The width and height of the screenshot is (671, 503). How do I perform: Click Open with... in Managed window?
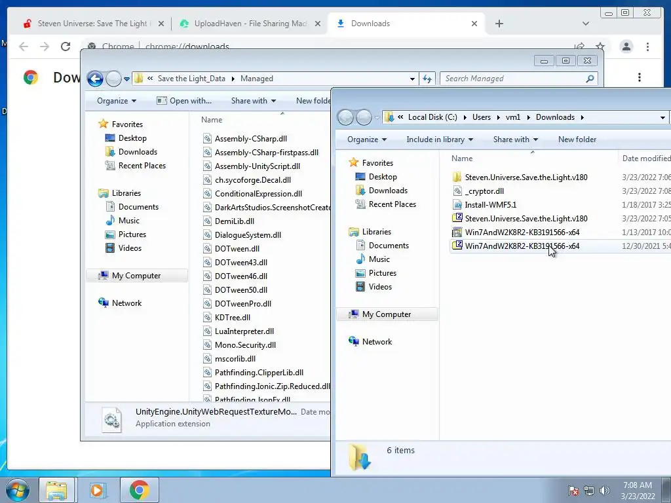[x=184, y=101]
